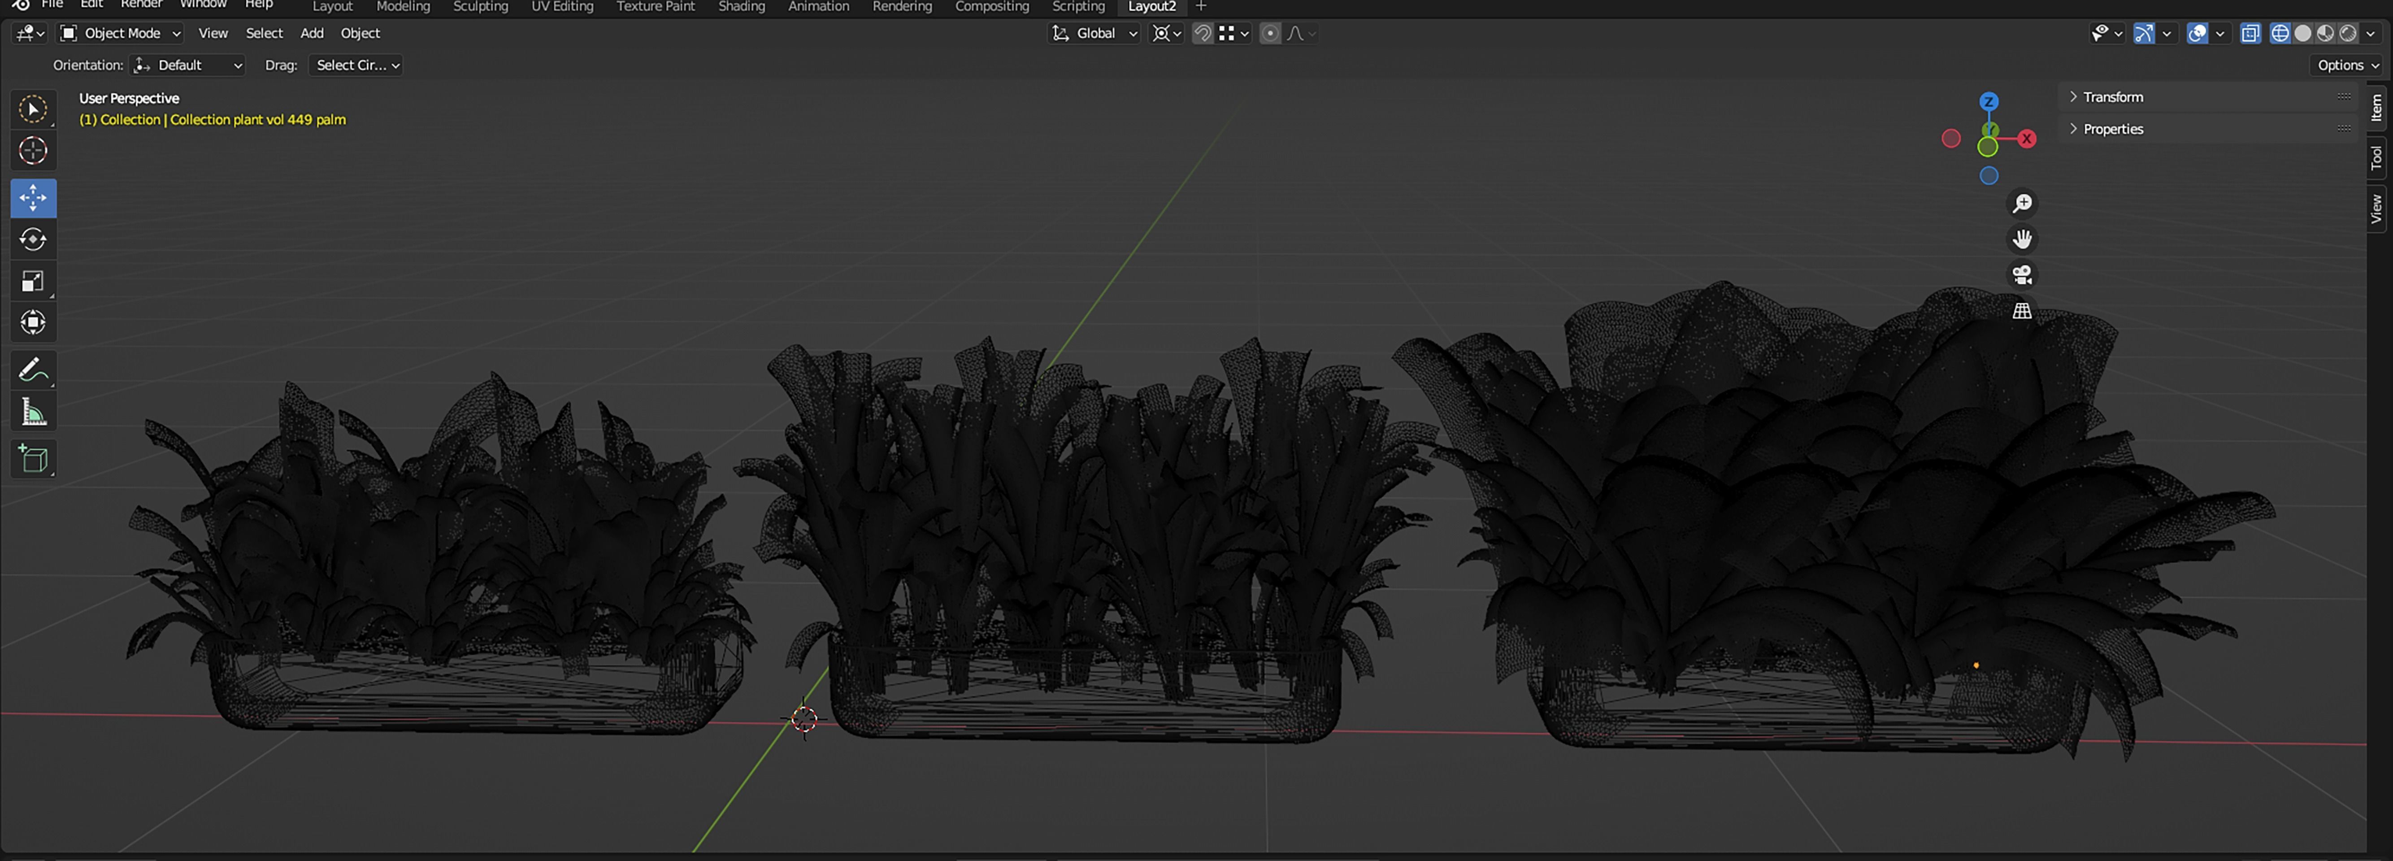Toggle proportional editing
The image size is (2393, 861).
(1270, 34)
